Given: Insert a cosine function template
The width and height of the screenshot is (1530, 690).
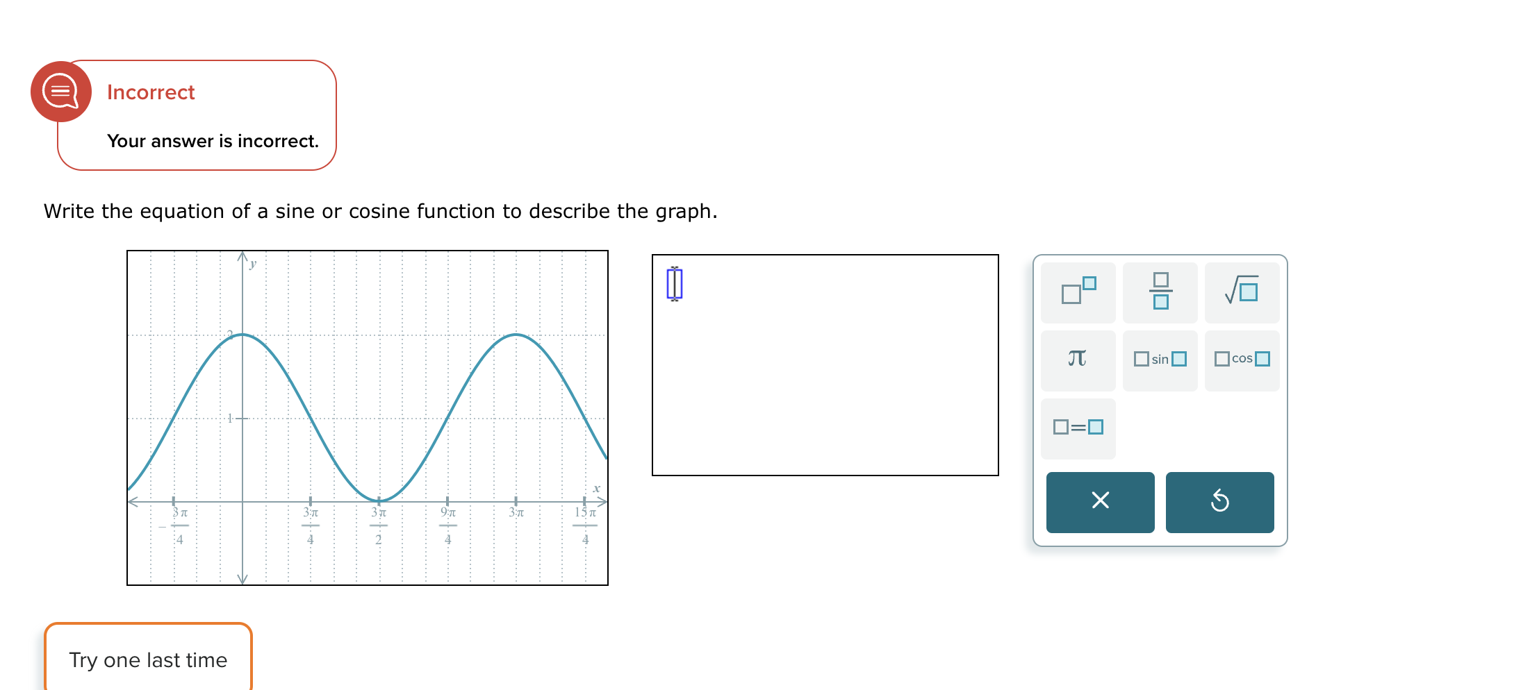Looking at the screenshot, I should pos(1242,359).
